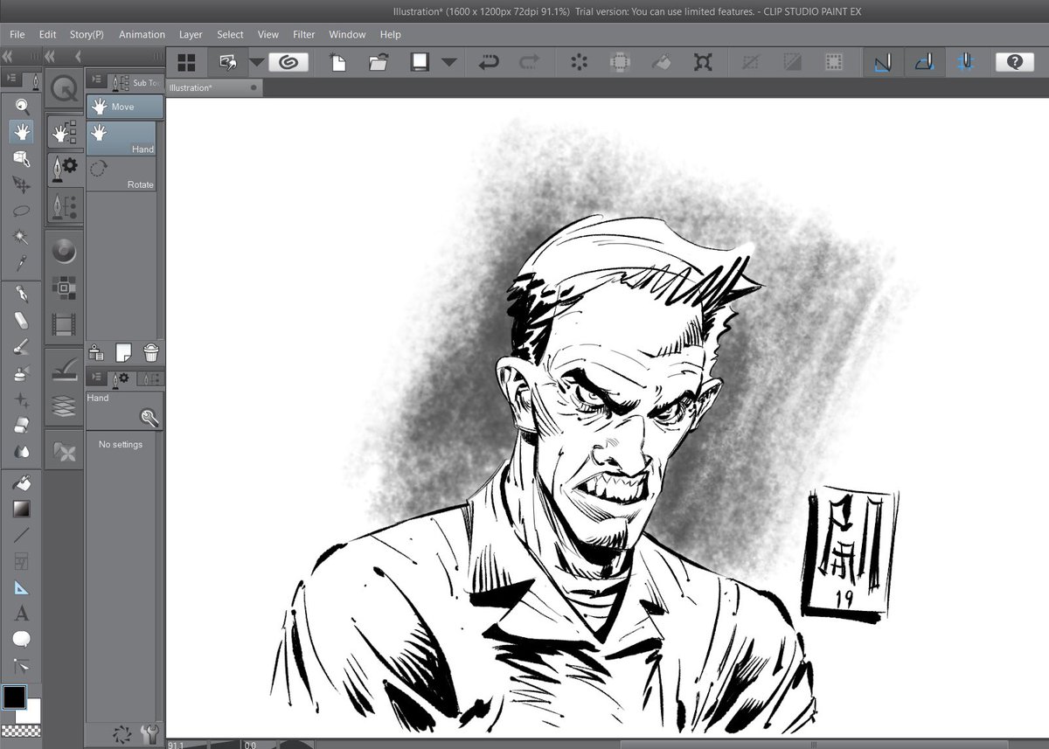Click the Clear dotted-circle icon
Image resolution: width=1049 pixels, height=749 pixels.
[578, 62]
